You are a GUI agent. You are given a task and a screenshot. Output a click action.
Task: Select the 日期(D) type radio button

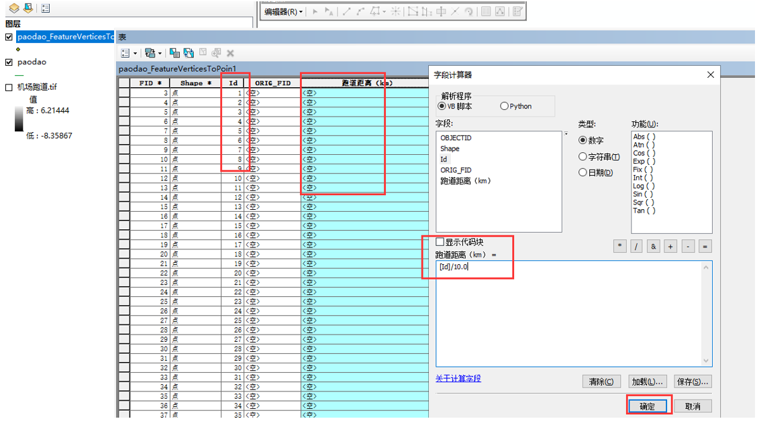[x=583, y=173]
